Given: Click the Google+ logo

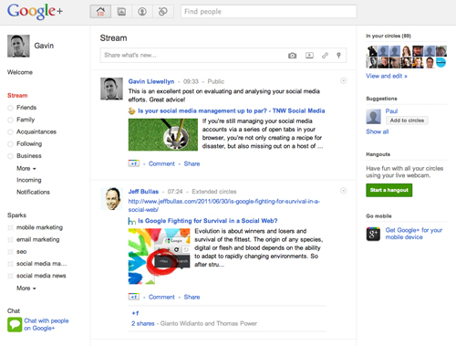Looking at the screenshot, I should (x=35, y=12).
